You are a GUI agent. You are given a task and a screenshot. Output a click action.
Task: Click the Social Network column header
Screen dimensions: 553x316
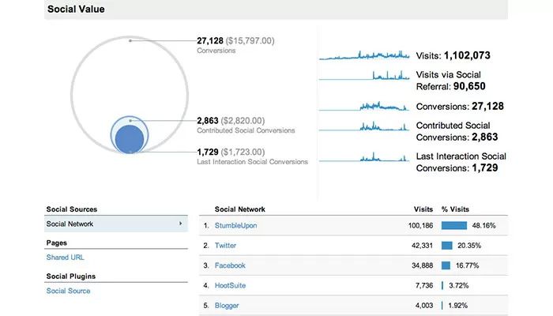tap(239, 209)
